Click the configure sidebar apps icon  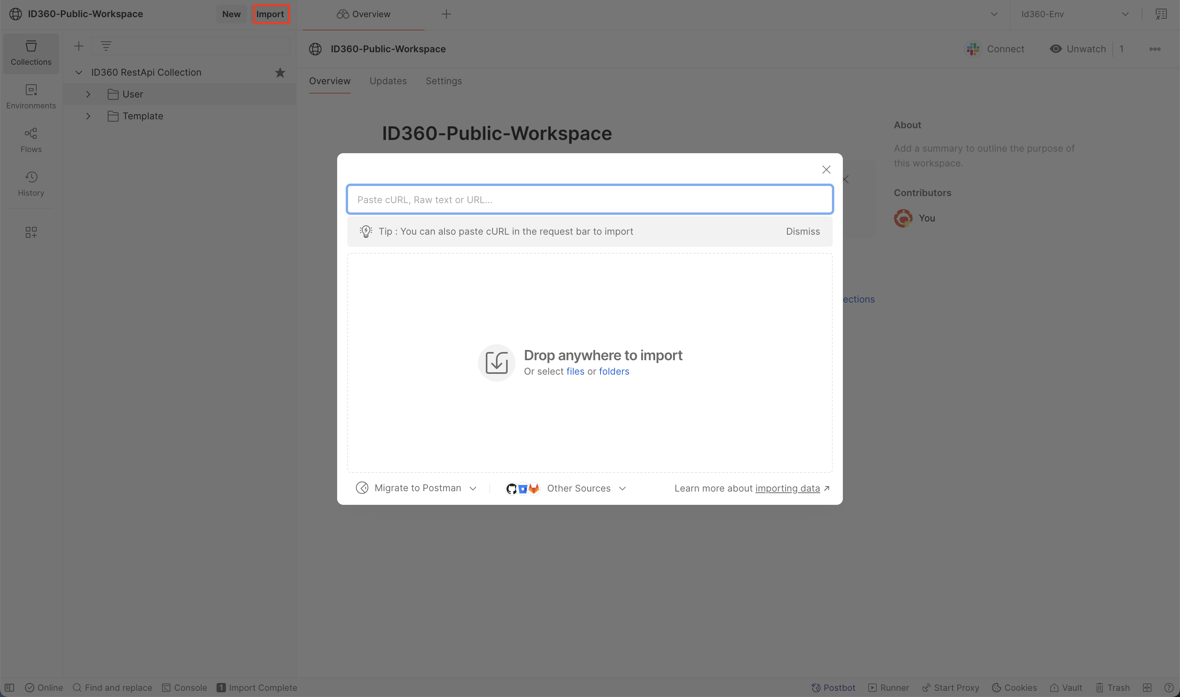click(x=31, y=232)
